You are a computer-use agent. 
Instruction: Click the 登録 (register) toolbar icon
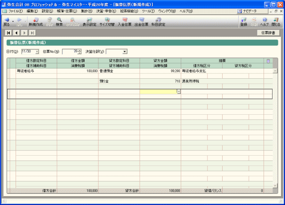[243, 20]
